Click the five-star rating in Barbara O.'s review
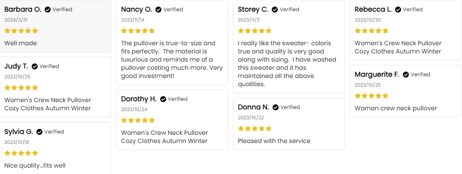Viewport: 462px width, 174px height. [21, 31]
